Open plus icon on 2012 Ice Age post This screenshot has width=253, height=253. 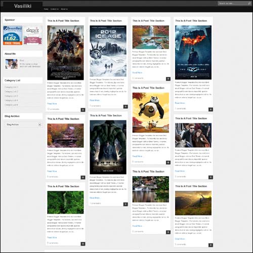coord(125,107)
